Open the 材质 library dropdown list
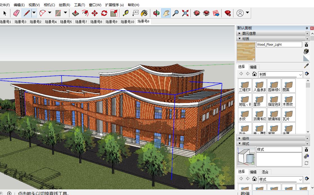The height and width of the screenshot is (195, 314). [x=300, y=74]
